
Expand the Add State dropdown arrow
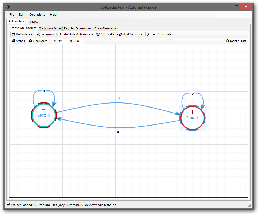[x=117, y=35]
